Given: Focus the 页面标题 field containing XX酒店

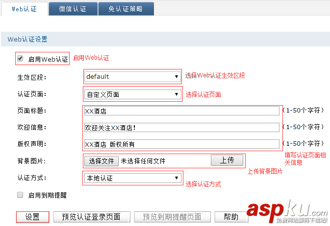Looking at the screenshot, I should tap(182, 111).
